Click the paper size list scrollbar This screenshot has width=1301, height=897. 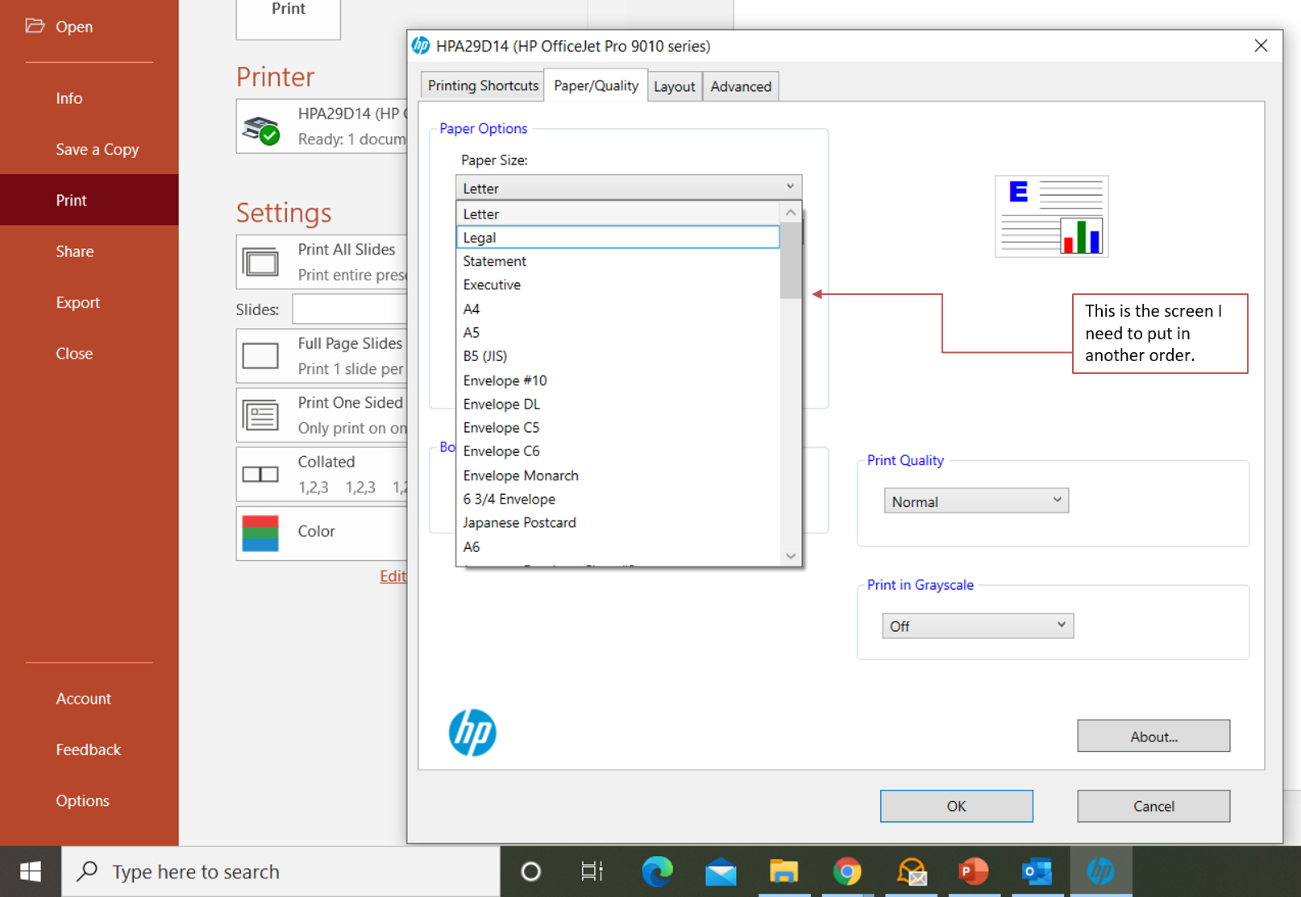[x=791, y=262]
